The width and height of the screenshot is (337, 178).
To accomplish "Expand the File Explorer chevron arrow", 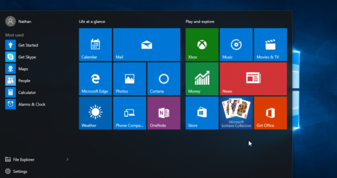I will 67,159.
